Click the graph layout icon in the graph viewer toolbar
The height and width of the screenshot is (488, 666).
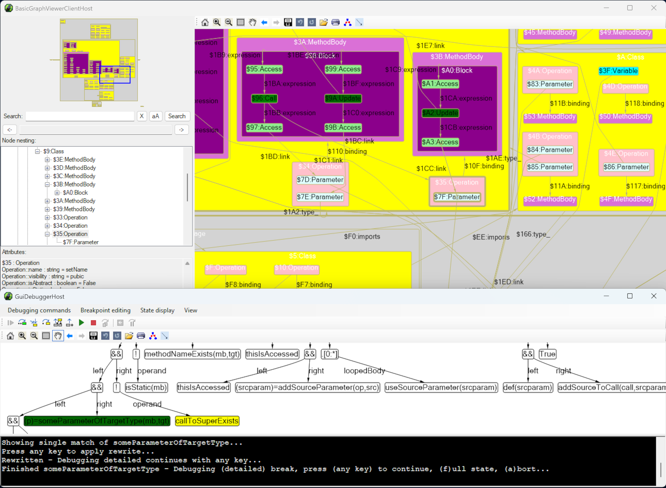pos(347,22)
